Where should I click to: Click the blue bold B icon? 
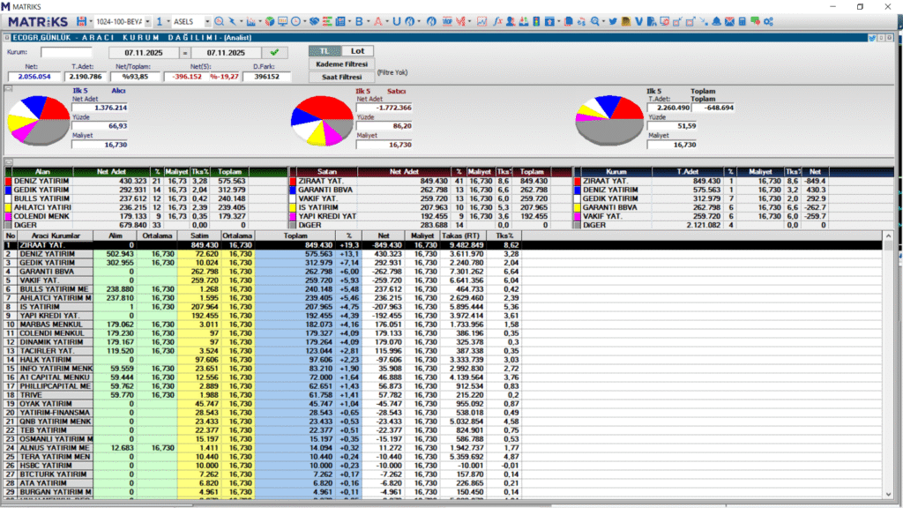point(358,20)
